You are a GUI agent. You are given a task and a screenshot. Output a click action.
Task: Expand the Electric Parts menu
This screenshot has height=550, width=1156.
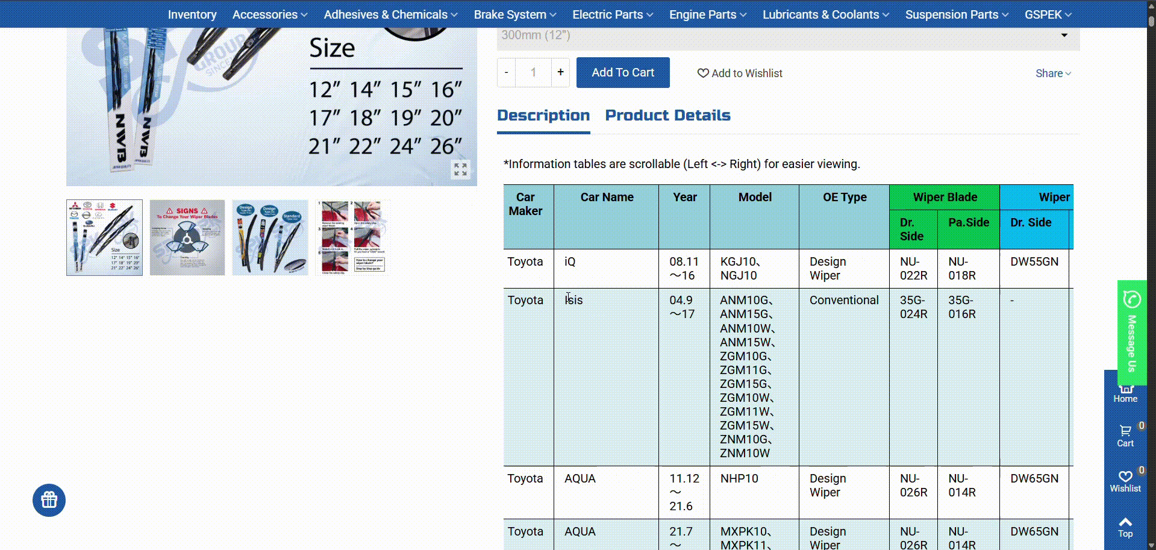click(x=613, y=14)
